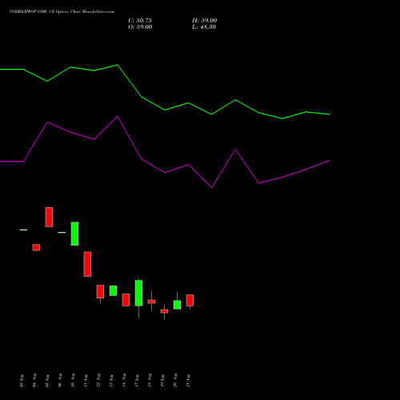Click the long red candle above 11 Aug
Screen dimensions: 400x400
[x=87, y=264]
